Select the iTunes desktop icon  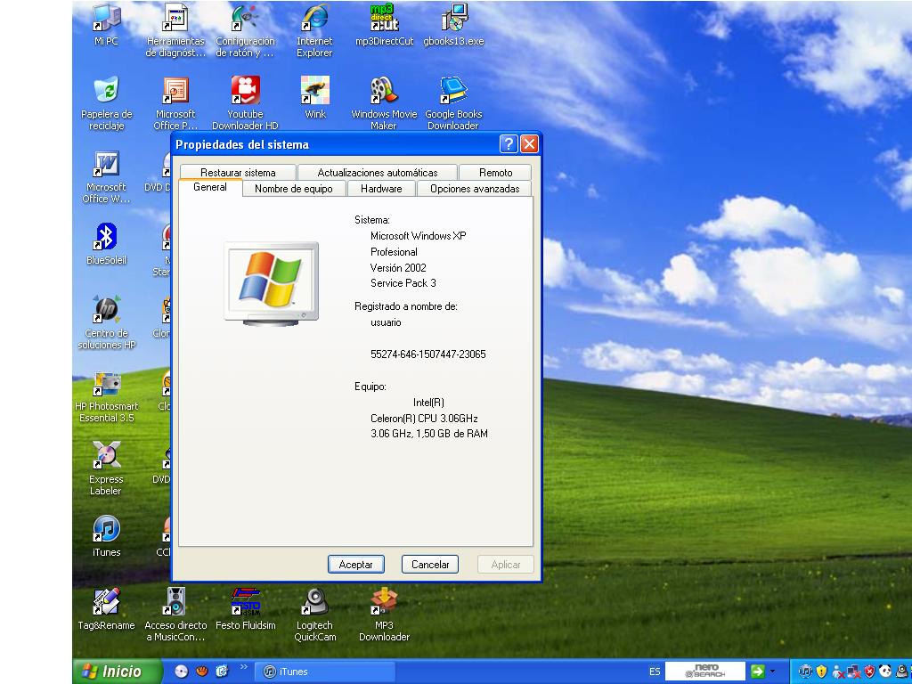(107, 535)
